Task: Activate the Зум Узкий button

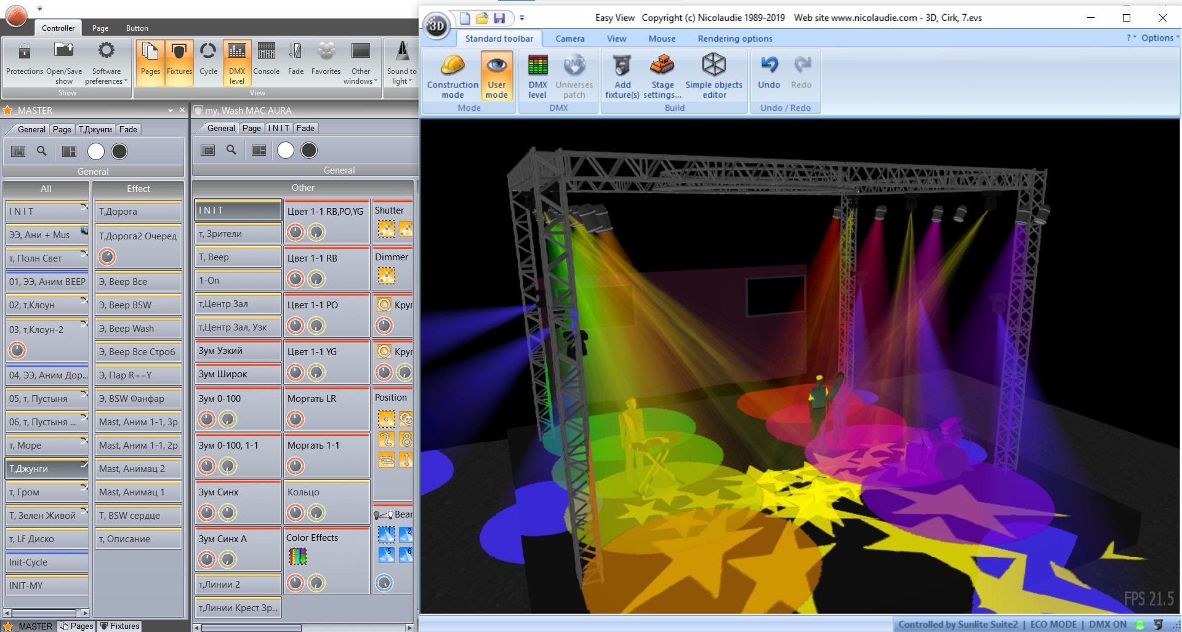Action: click(238, 351)
